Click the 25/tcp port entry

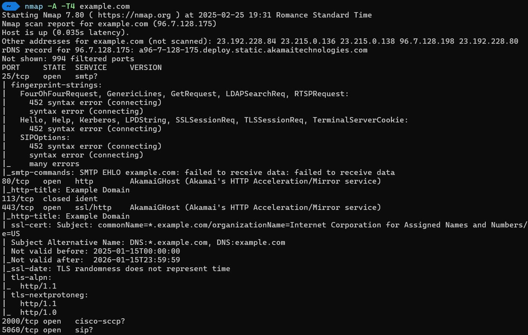click(x=15, y=76)
